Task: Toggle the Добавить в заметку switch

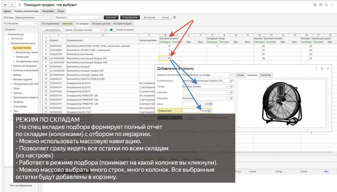Action: 202,118
